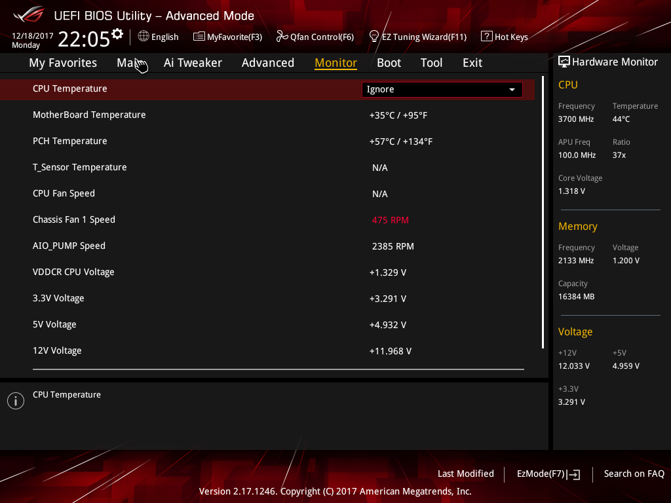Screen dimensions: 671x503
Task: Open the Hot Keys label
Action: pyautogui.click(x=511, y=37)
